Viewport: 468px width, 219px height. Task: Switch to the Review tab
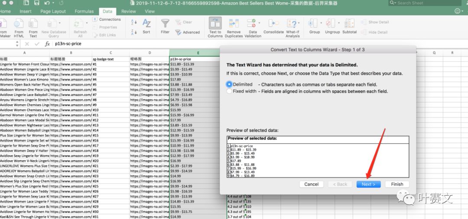129,11
